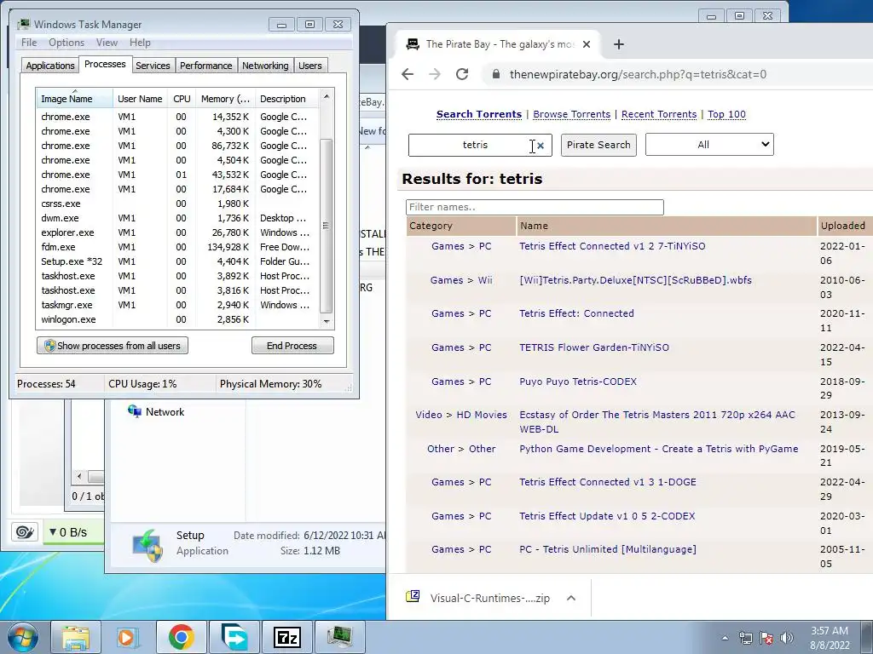The height and width of the screenshot is (654, 873).
Task: Switch to the Services tab
Action: (x=153, y=66)
